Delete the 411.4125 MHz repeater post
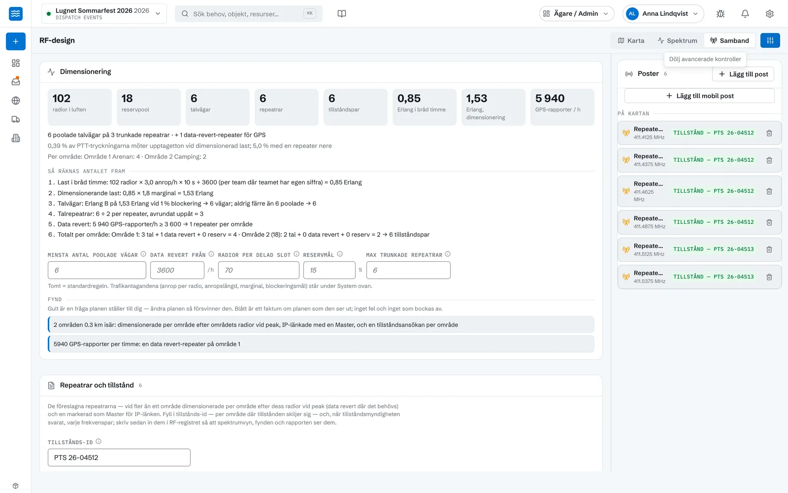This screenshot has width=788, height=493. (x=769, y=133)
